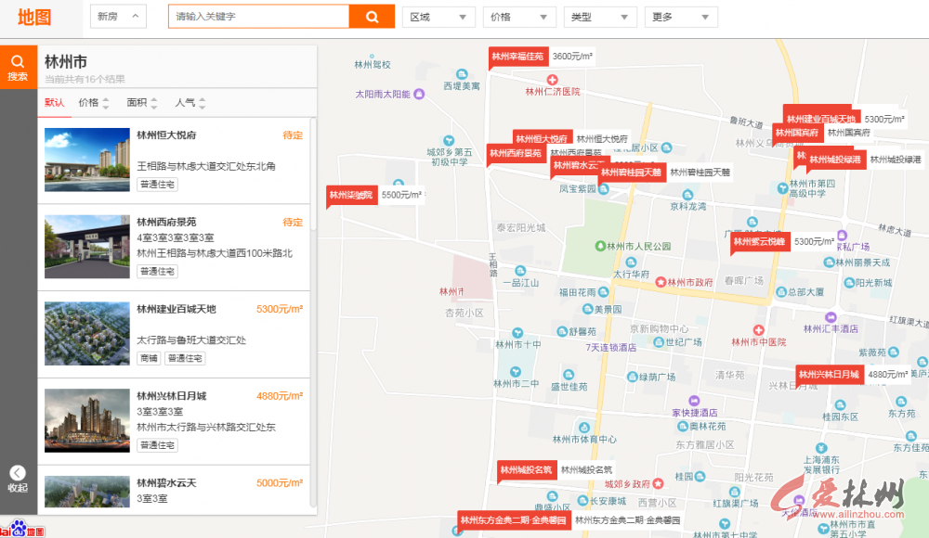Click the 林州城投绿港 red map marker
This screenshot has height=538, width=929.
pos(835,160)
